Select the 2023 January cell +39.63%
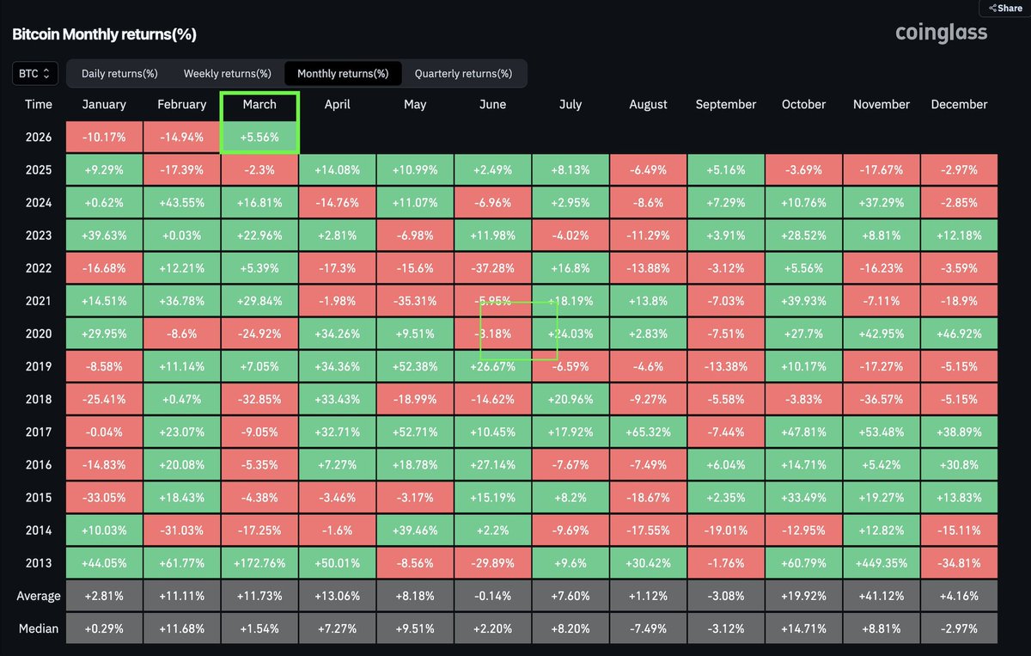The width and height of the screenshot is (1031, 656). 104,236
